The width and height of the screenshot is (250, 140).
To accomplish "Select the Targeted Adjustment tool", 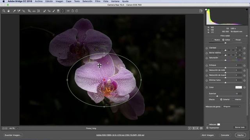I will coord(23,11).
